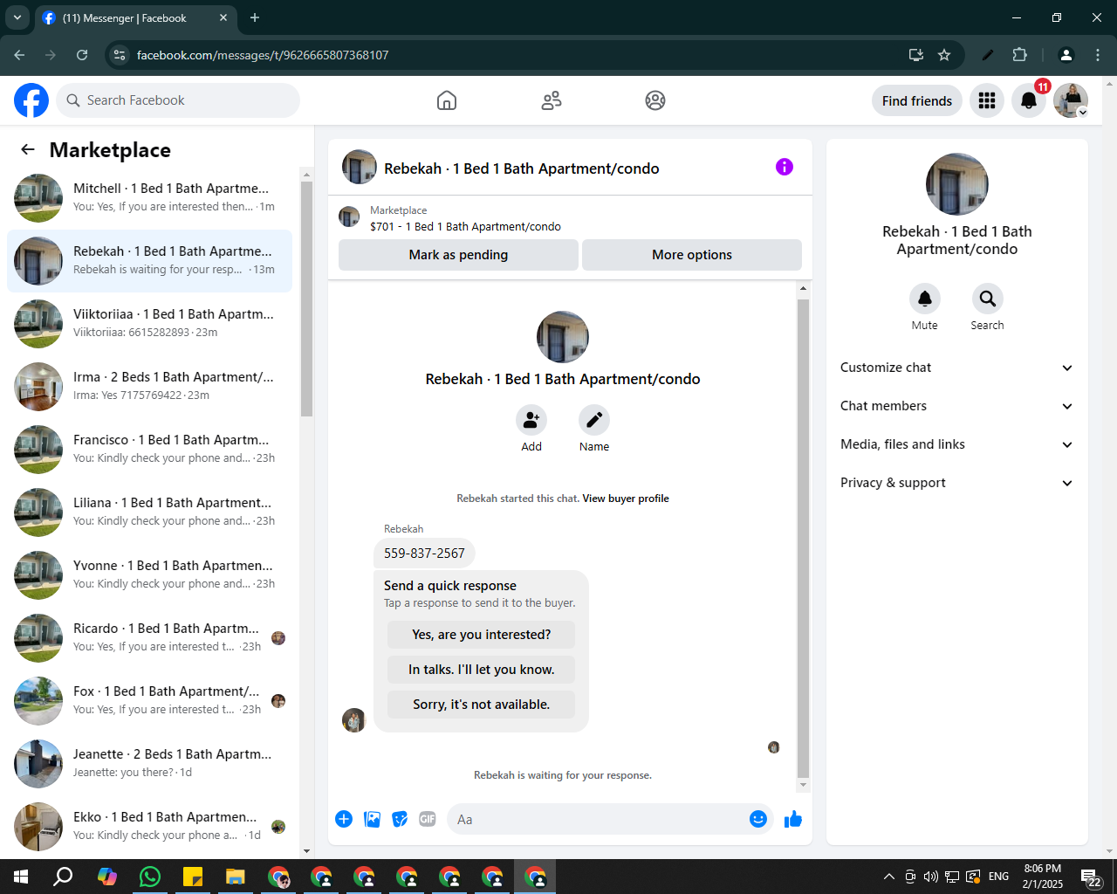Image resolution: width=1117 pixels, height=894 pixels.
Task: Expand Privacy & support section
Action: coord(957,483)
